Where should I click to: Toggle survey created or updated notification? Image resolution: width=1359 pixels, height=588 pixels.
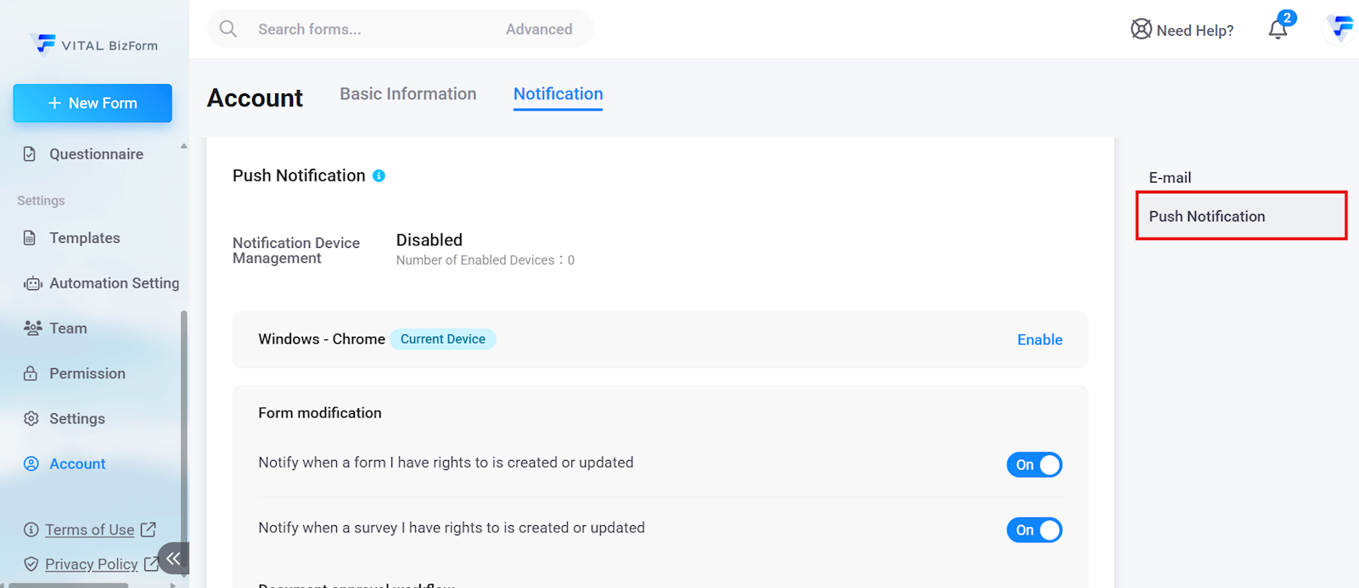tap(1034, 530)
